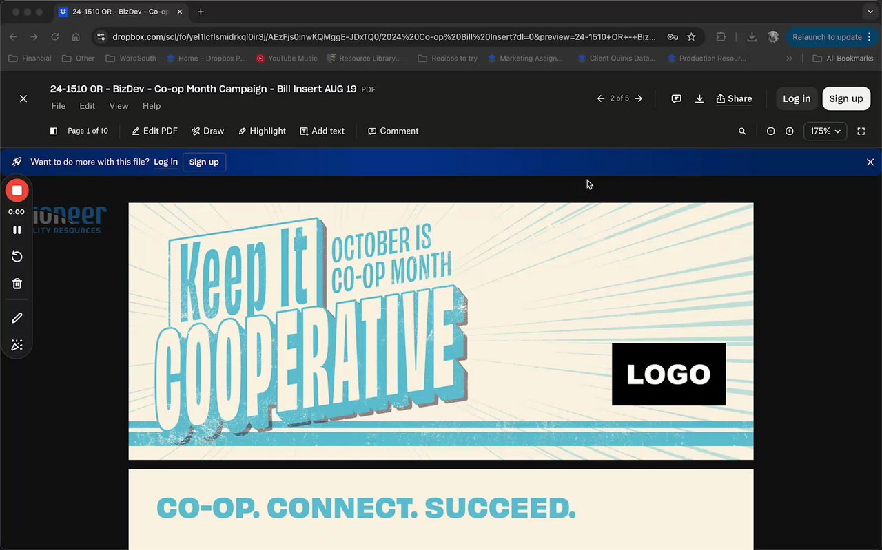
Task: Open the search magnifier in the PDF toolbar
Action: pyautogui.click(x=742, y=131)
